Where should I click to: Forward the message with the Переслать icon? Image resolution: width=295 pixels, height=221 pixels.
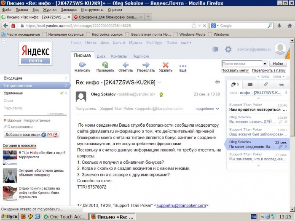point(146,65)
